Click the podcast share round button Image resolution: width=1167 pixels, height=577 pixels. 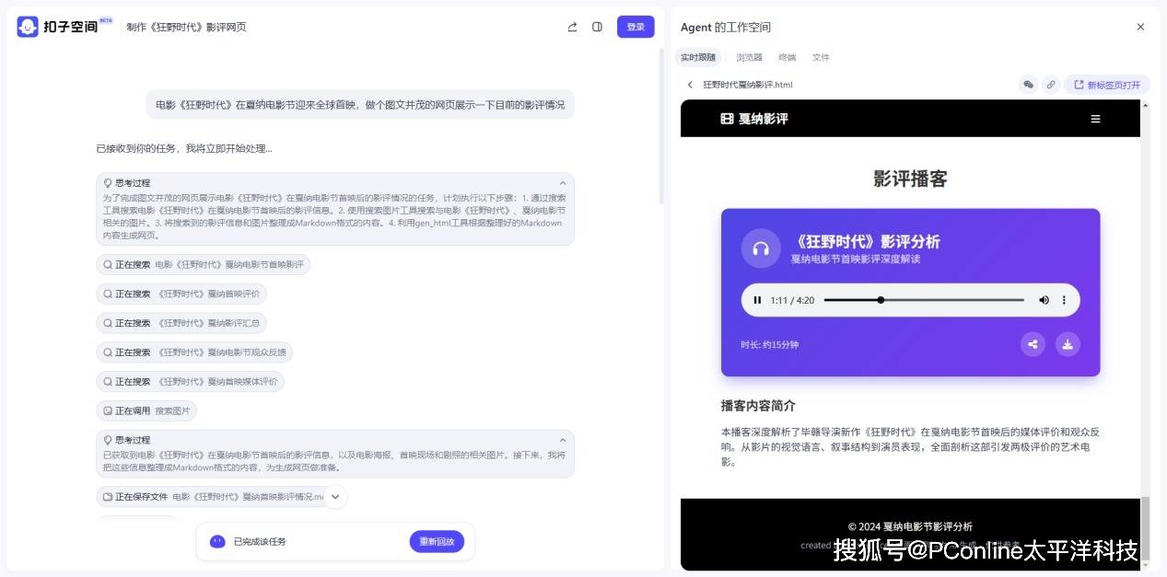click(x=1033, y=344)
